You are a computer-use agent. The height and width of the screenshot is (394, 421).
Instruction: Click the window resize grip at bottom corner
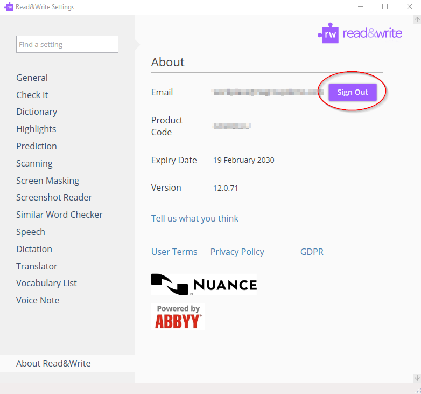[x=418, y=391]
